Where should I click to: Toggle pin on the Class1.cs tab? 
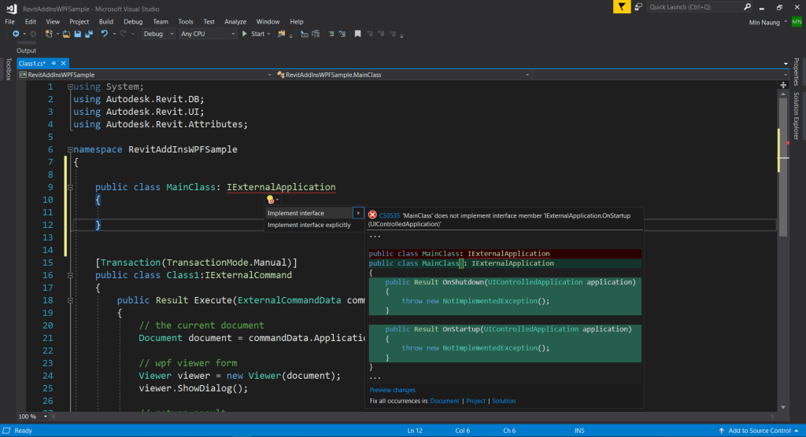[x=54, y=63]
